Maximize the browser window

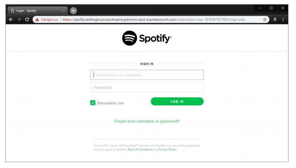click(271, 8)
